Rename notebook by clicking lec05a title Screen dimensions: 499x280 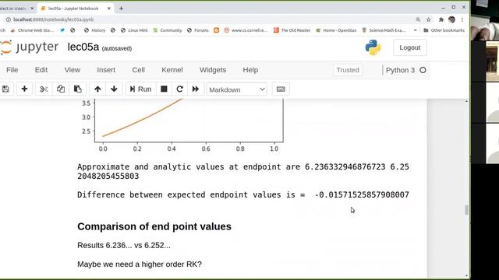tap(83, 47)
